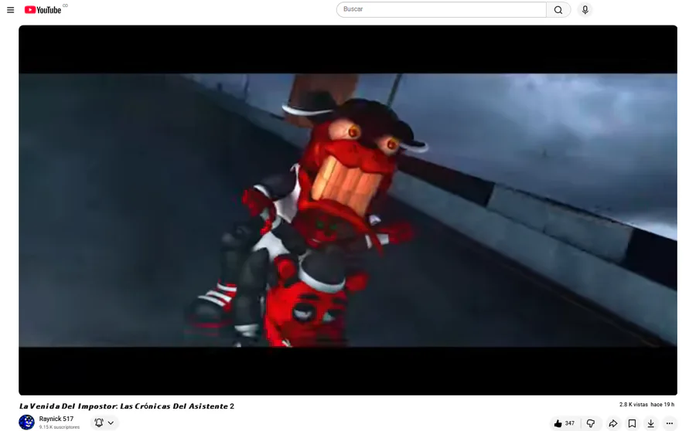The height and width of the screenshot is (431, 696).
Task: Click the magnifier search button
Action: (x=558, y=10)
